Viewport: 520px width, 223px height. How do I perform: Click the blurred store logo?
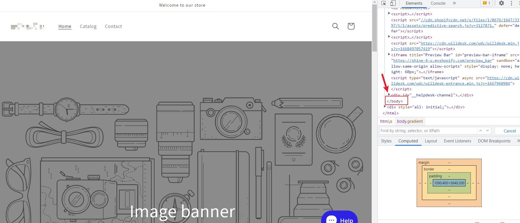[27, 26]
